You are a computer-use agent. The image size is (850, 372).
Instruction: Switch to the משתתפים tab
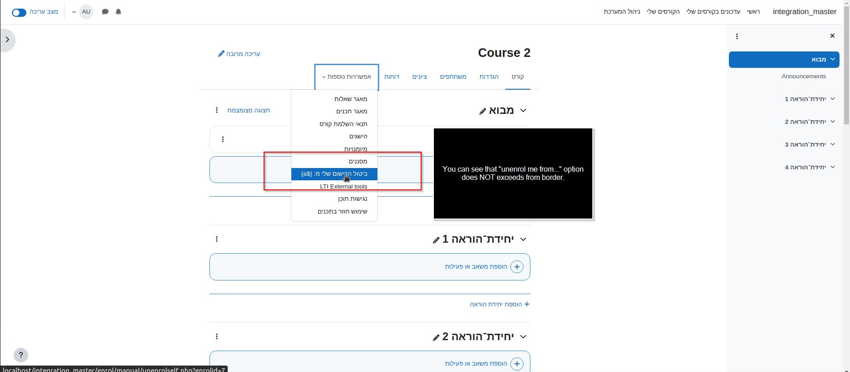point(453,77)
